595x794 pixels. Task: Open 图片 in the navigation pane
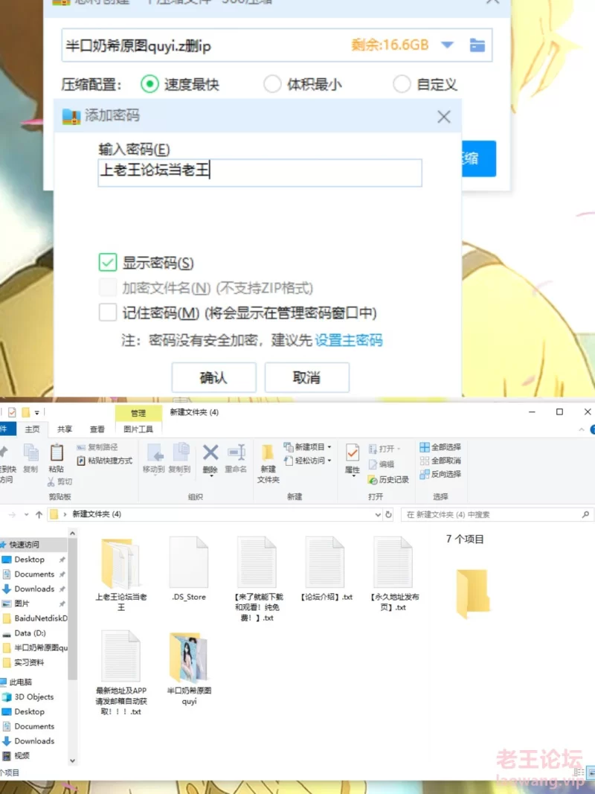pos(22,603)
